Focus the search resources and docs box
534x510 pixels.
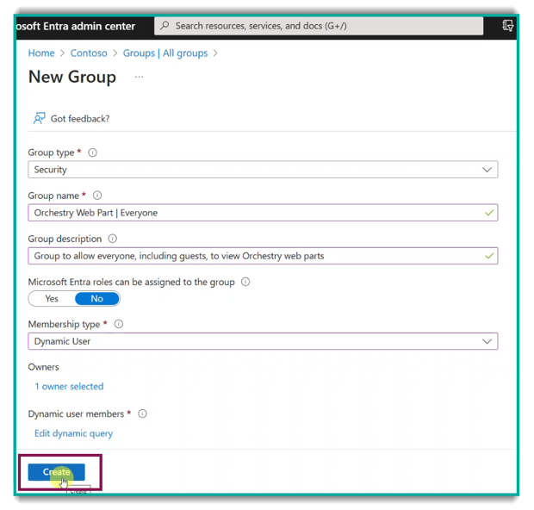(x=319, y=27)
